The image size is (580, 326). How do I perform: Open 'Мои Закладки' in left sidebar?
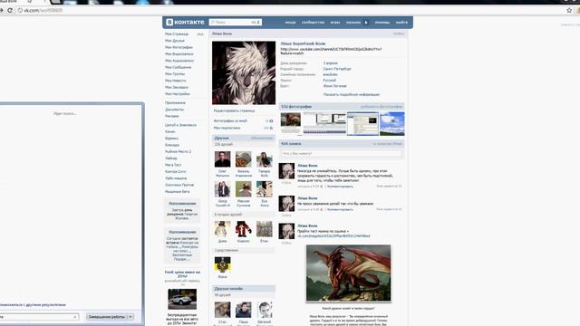pos(177,87)
